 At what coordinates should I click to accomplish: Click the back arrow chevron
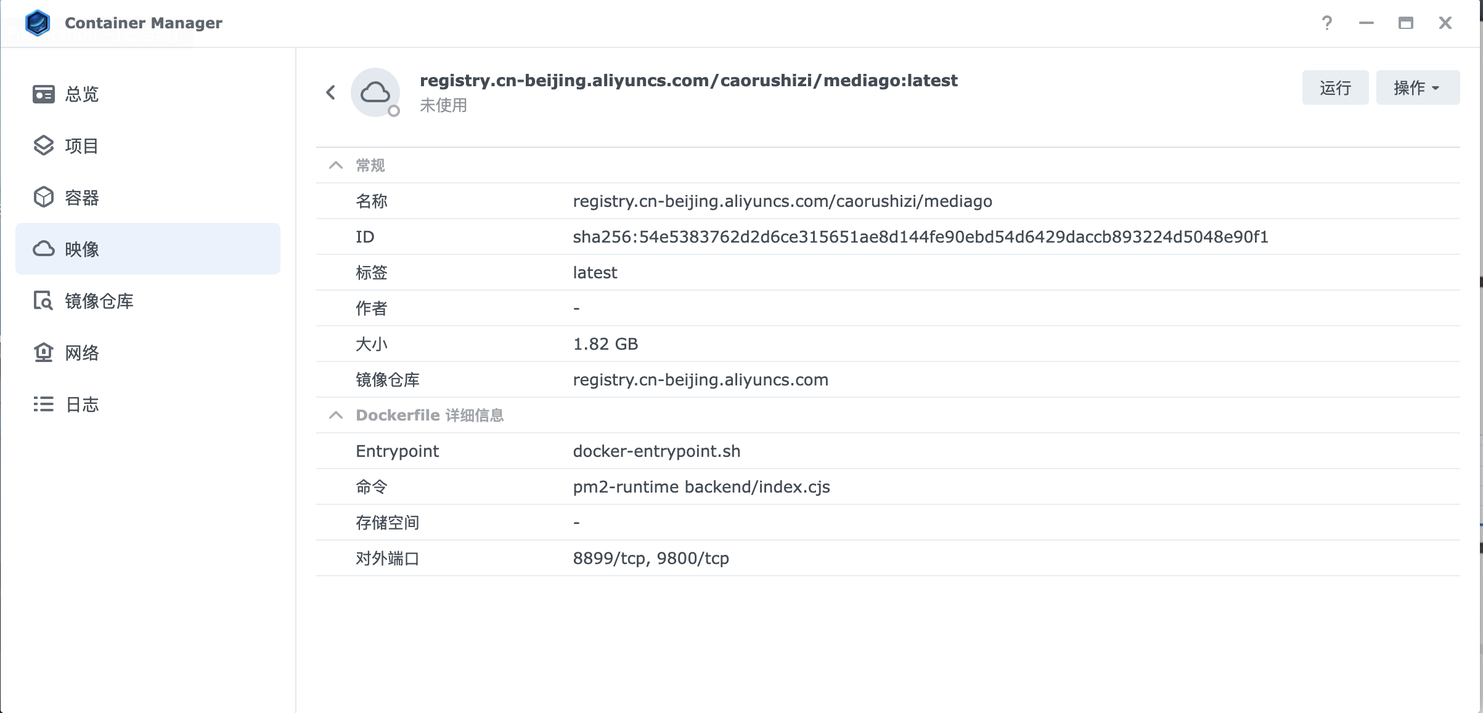click(x=331, y=92)
